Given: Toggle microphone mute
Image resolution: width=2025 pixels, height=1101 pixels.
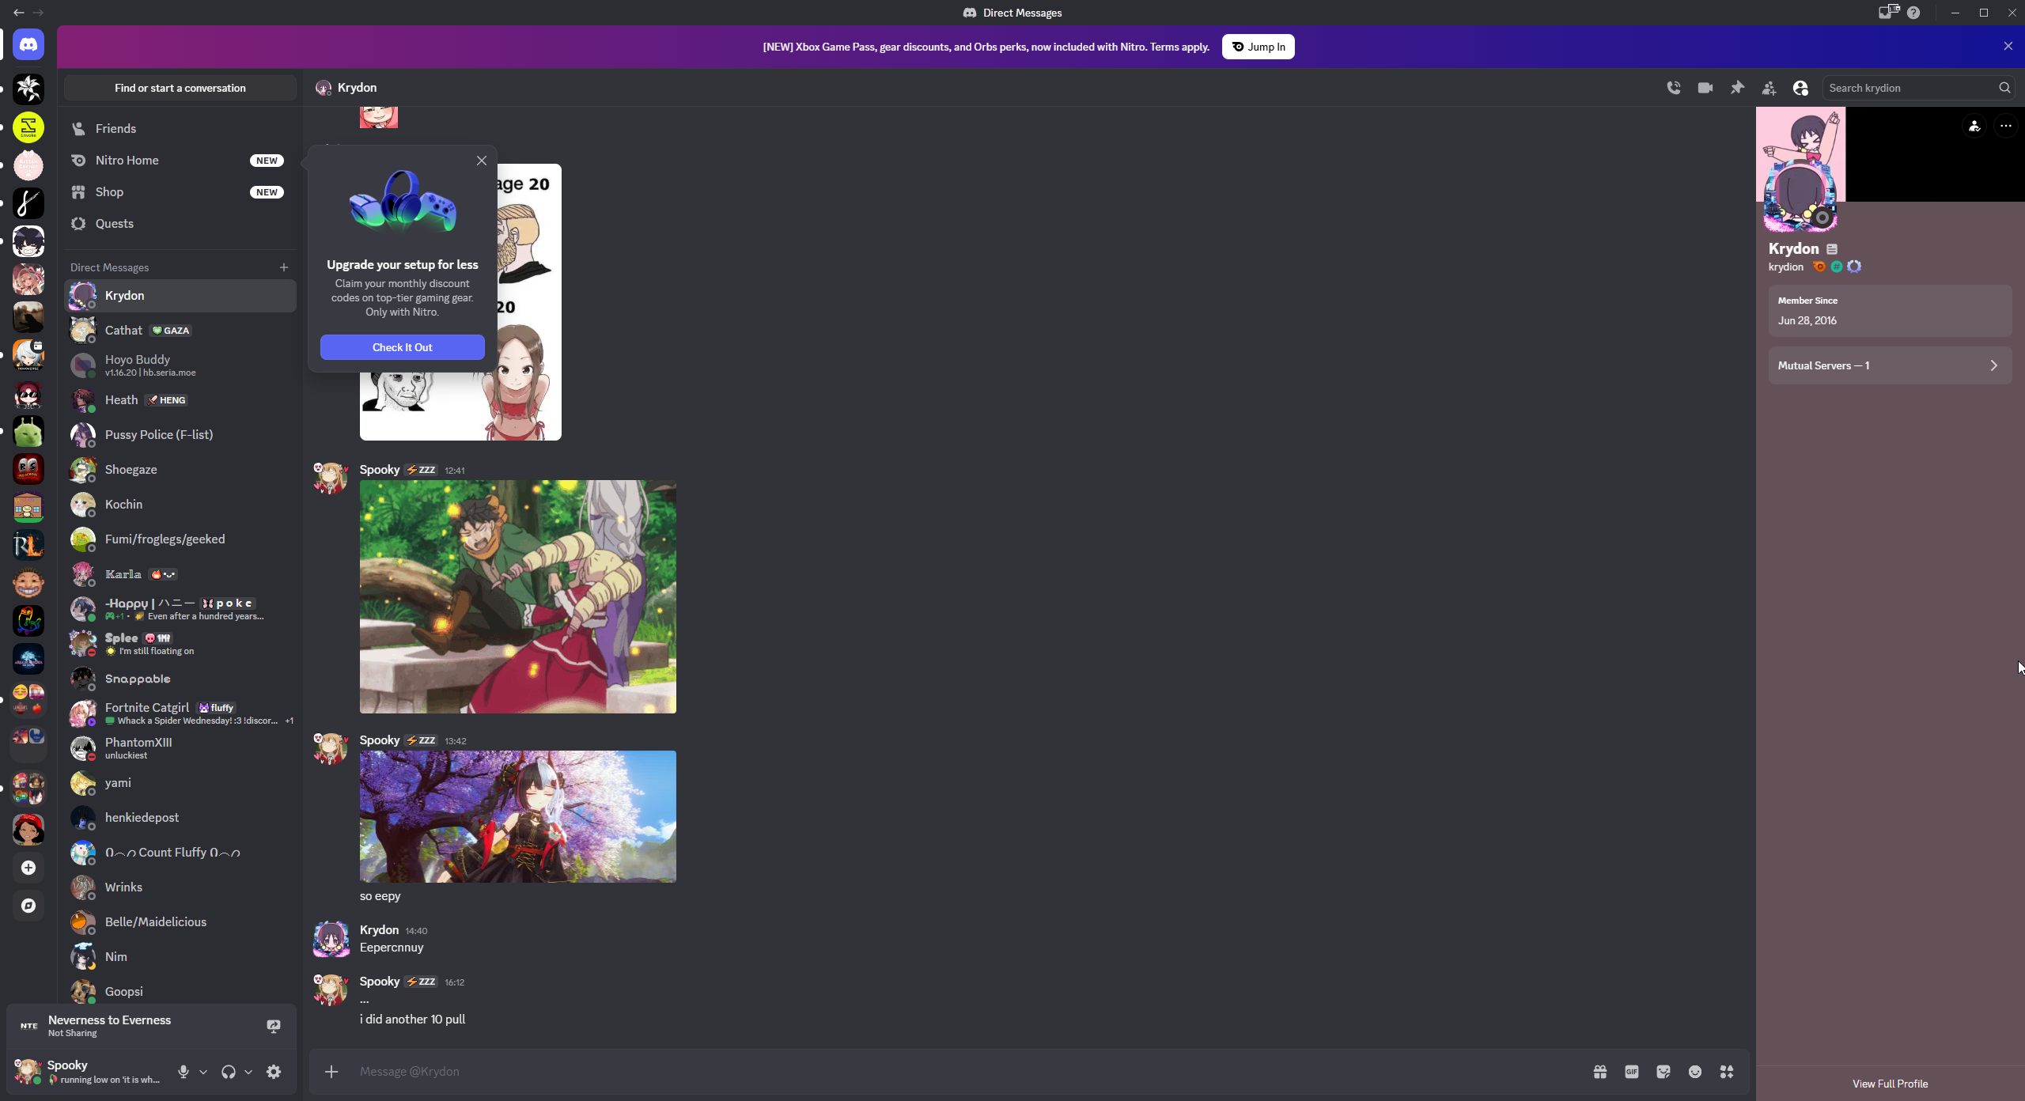Looking at the screenshot, I should click(184, 1072).
